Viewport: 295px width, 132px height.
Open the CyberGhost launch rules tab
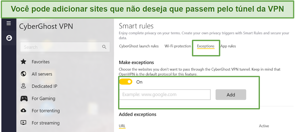139,46
